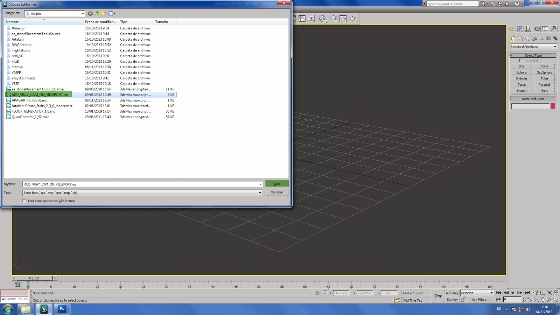Sort by 'Fecha de modifica...' column header
Image resolution: width=560 pixels, height=315 pixels.
[x=101, y=22]
